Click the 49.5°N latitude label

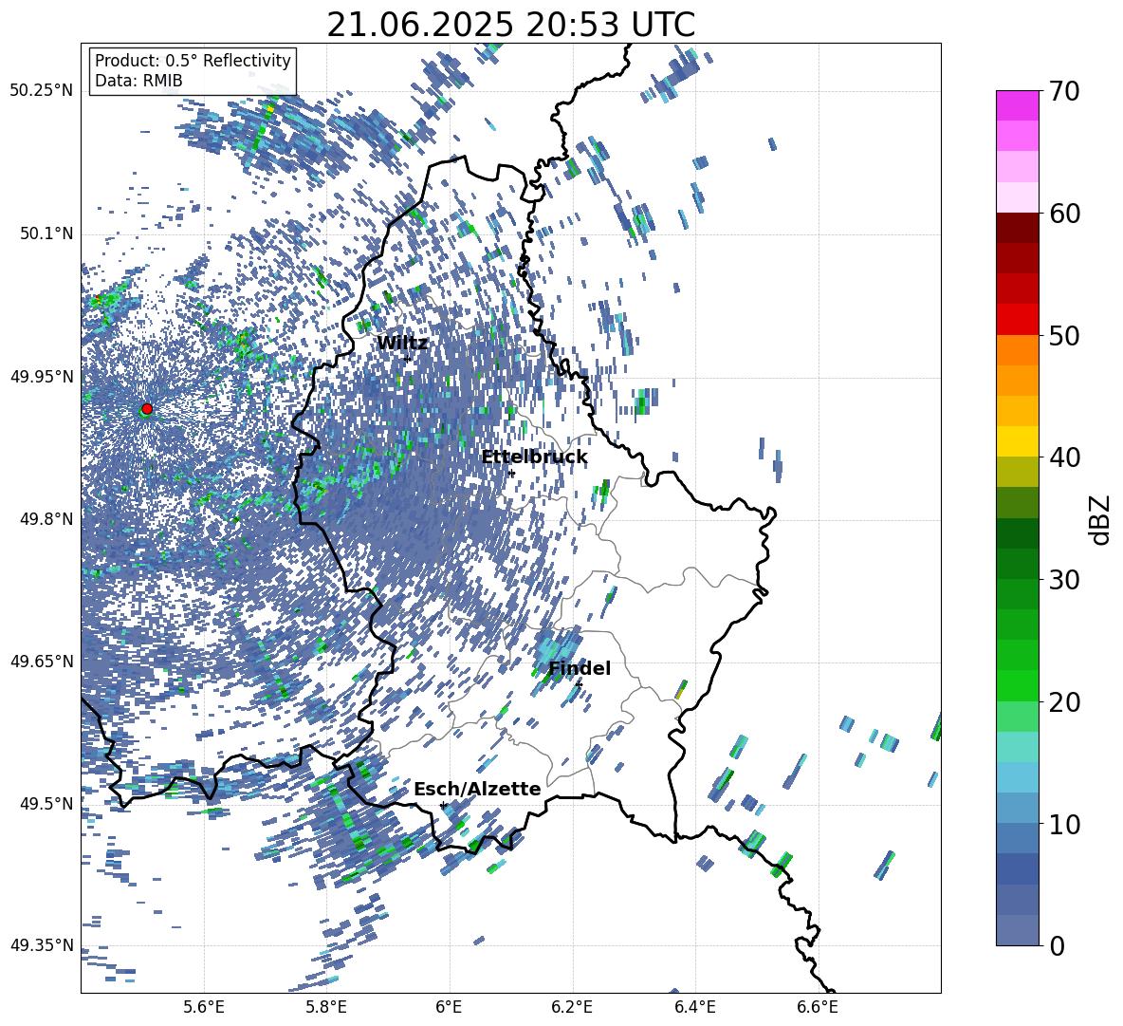[47, 803]
